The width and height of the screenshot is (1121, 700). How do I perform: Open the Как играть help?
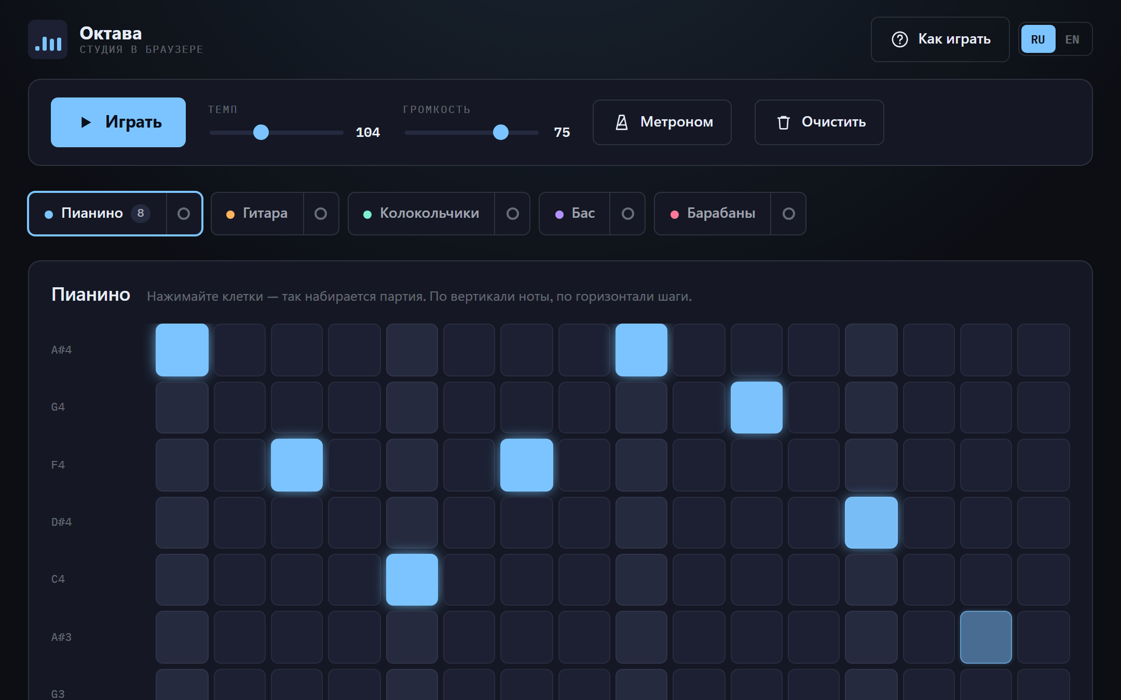point(940,39)
